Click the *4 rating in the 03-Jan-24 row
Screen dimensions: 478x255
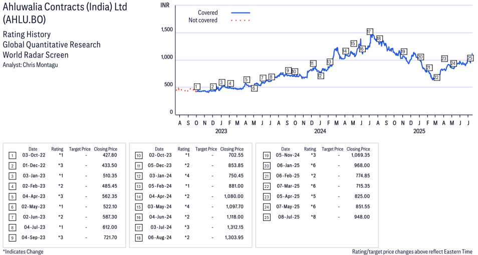click(x=187, y=175)
